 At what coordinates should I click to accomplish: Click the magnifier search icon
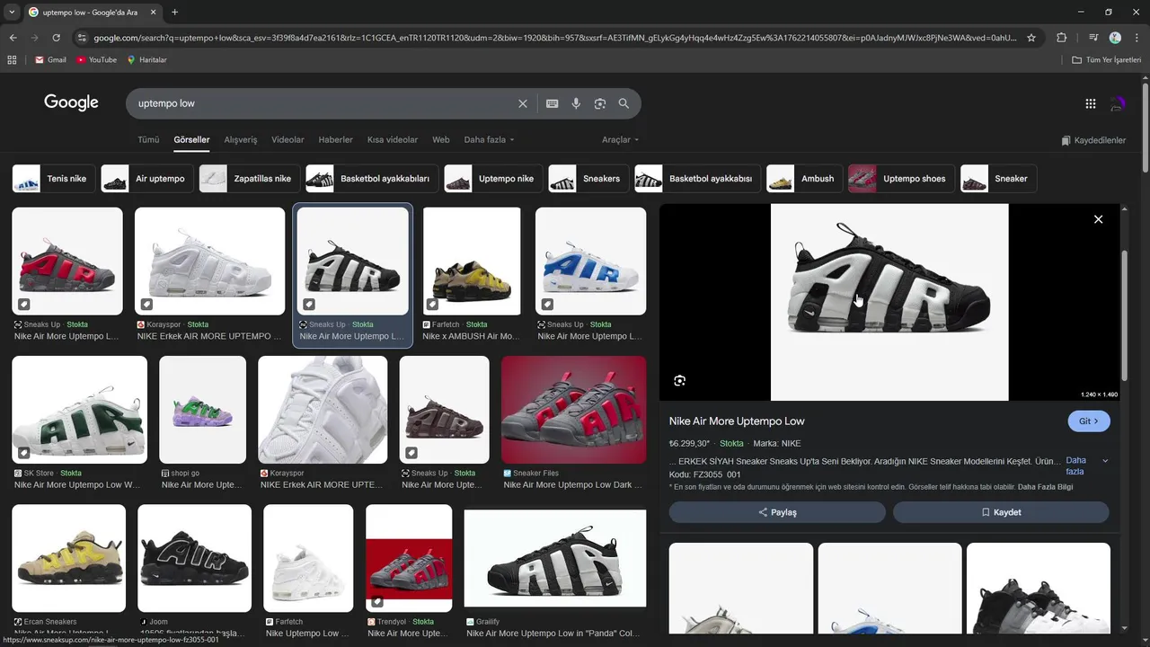pyautogui.click(x=624, y=103)
